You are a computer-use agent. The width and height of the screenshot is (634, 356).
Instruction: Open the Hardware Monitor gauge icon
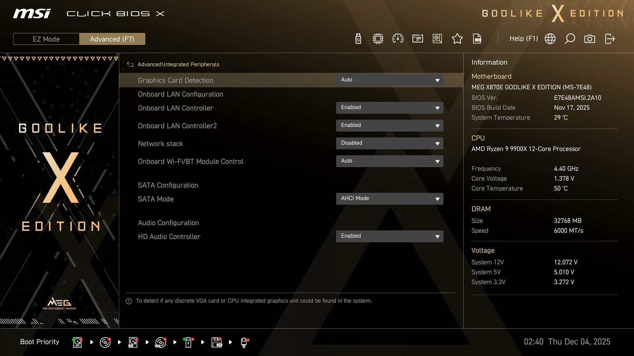pos(398,39)
